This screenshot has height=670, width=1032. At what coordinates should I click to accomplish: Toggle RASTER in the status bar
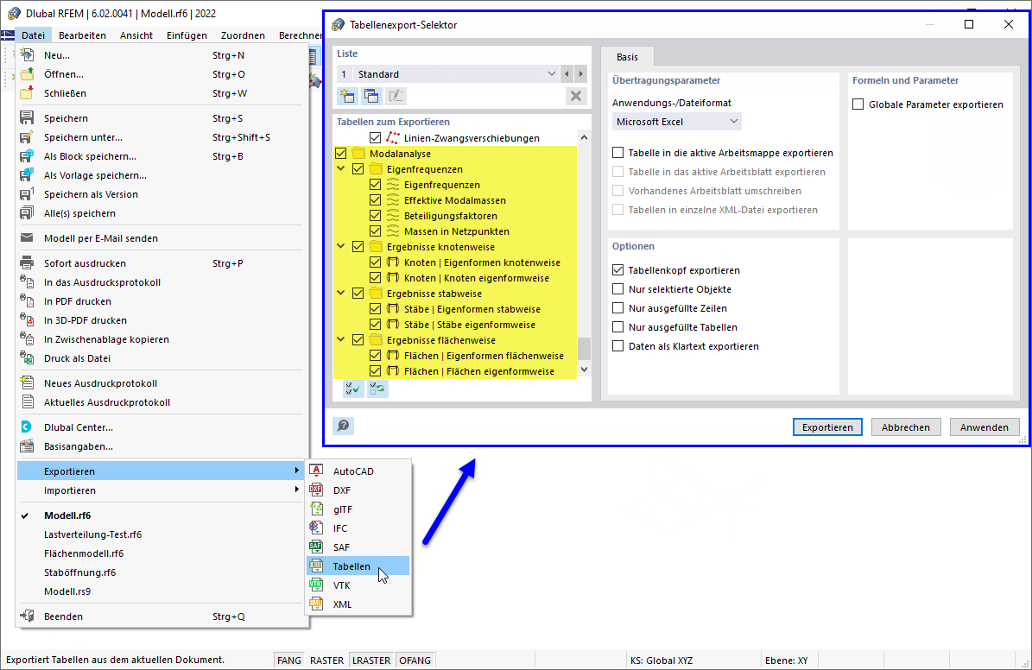pos(327,661)
